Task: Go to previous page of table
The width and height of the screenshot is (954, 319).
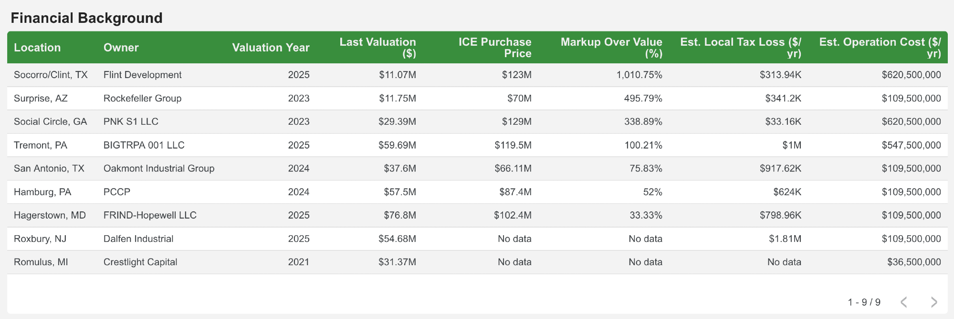Action: [903, 302]
